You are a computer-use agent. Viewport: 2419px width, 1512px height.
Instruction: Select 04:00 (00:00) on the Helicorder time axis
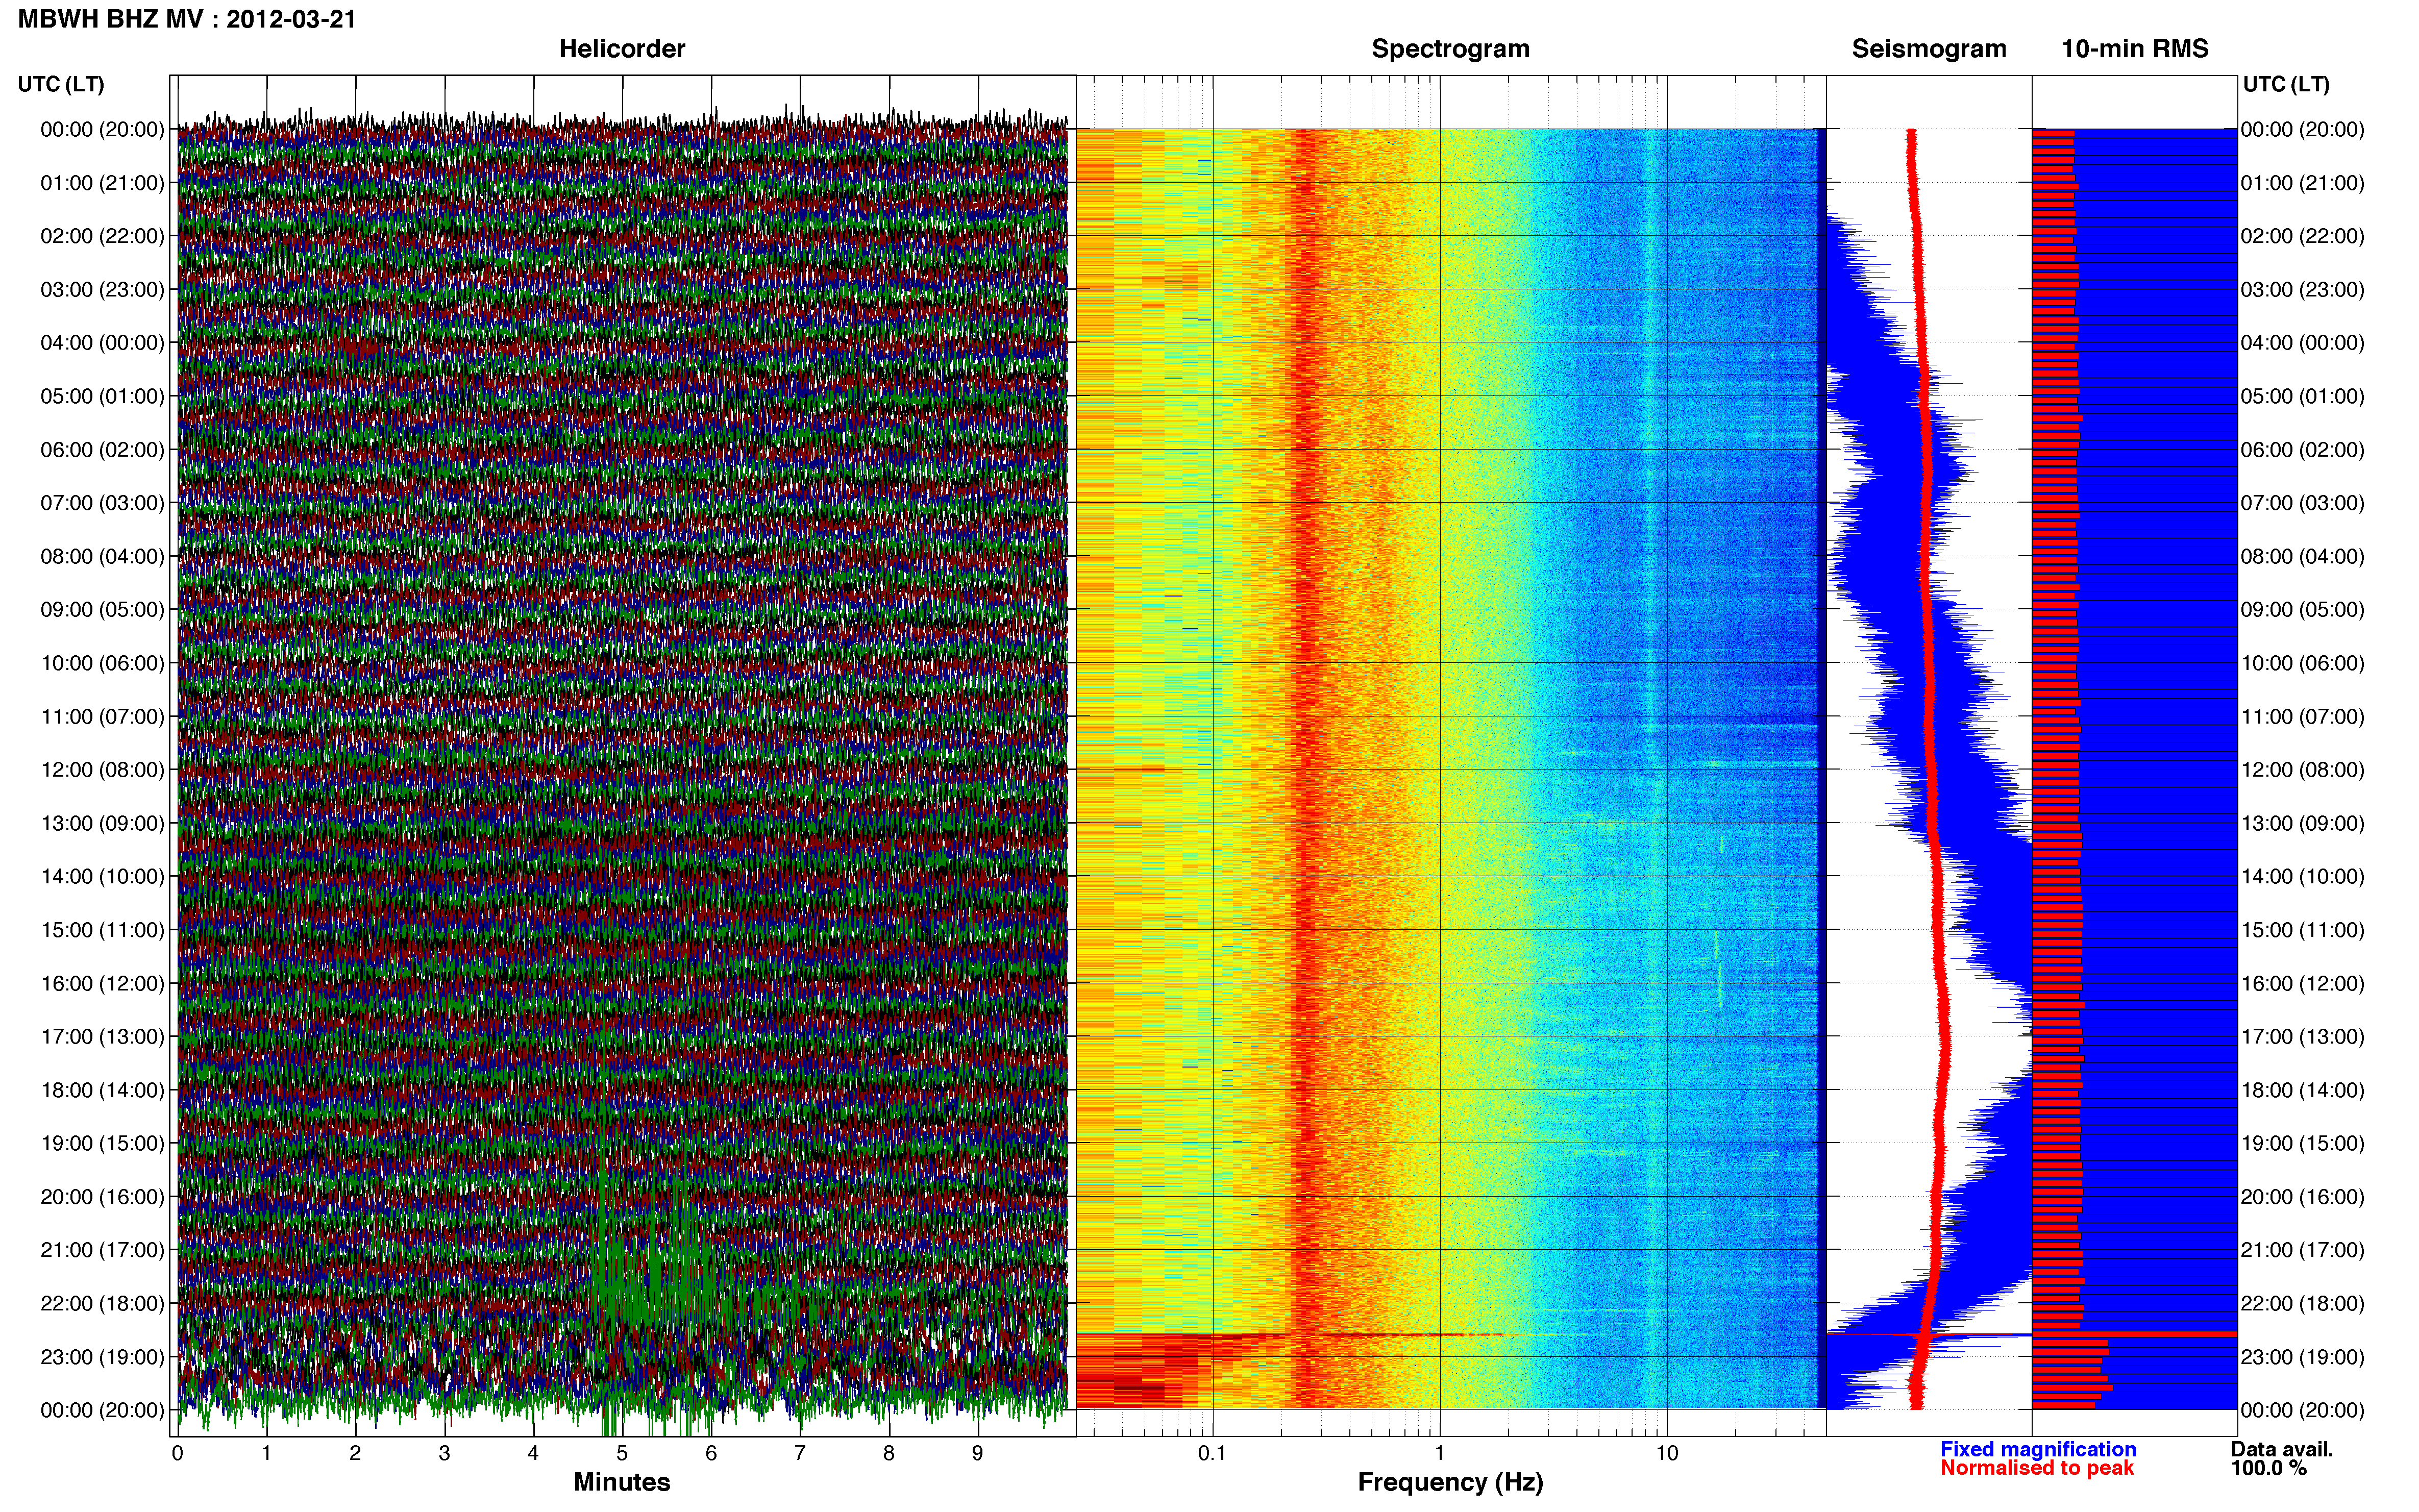102,343
